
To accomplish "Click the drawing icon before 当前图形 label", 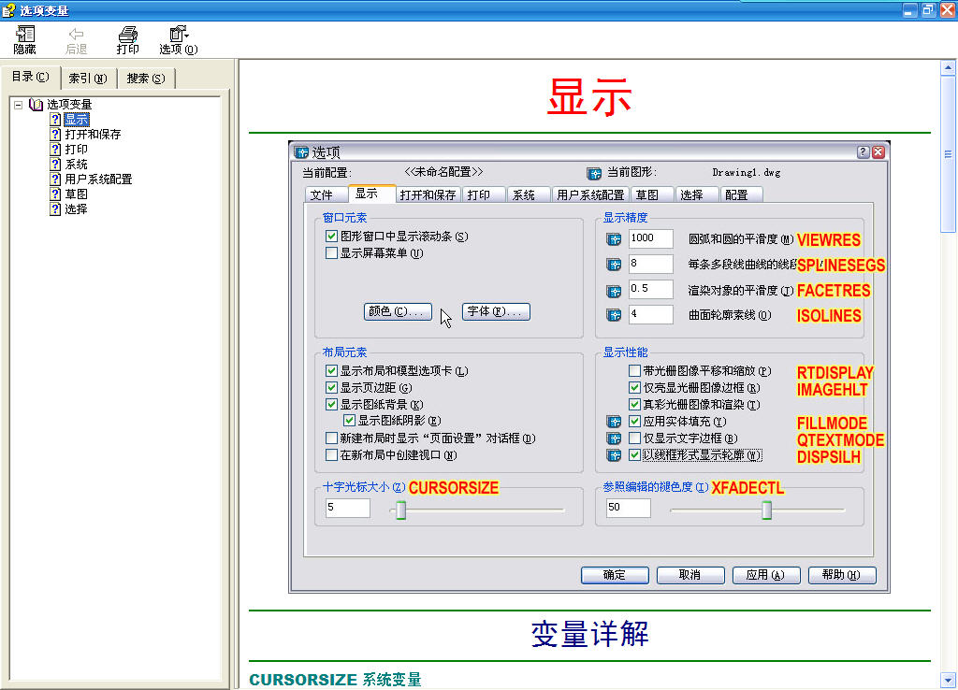I will (x=594, y=173).
